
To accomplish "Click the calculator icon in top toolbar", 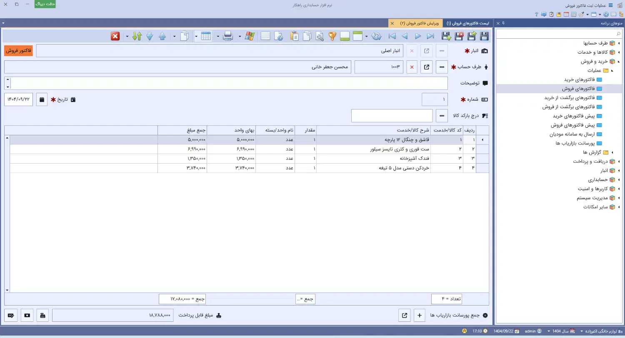I will point(574,14).
